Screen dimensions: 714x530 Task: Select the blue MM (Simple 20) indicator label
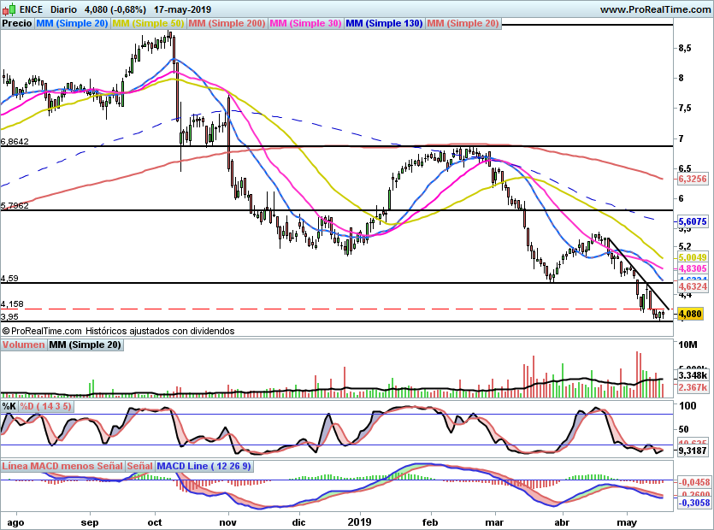72,23
